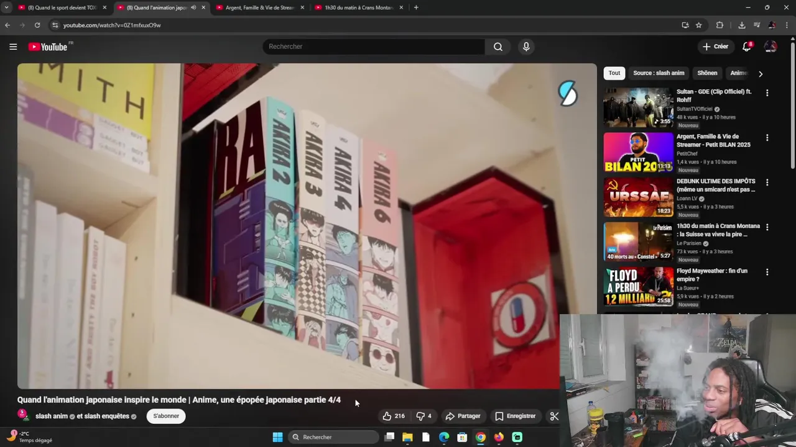
Task: Open Task View in the taskbar
Action: (x=389, y=437)
